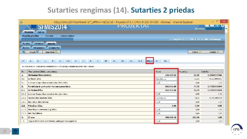Open the help question mark icon
The width and height of the screenshot is (247, 139).
pos(217,25)
